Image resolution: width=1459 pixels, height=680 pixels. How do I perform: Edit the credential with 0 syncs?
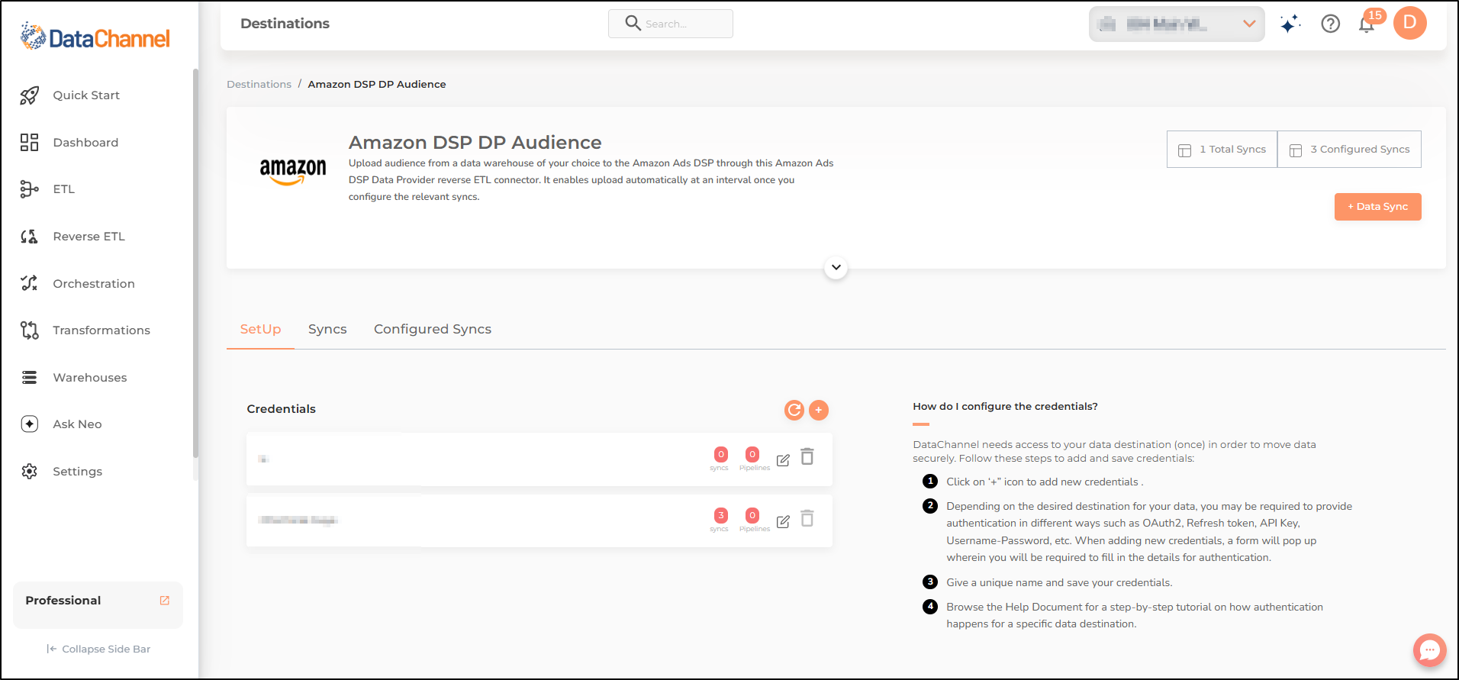point(783,460)
